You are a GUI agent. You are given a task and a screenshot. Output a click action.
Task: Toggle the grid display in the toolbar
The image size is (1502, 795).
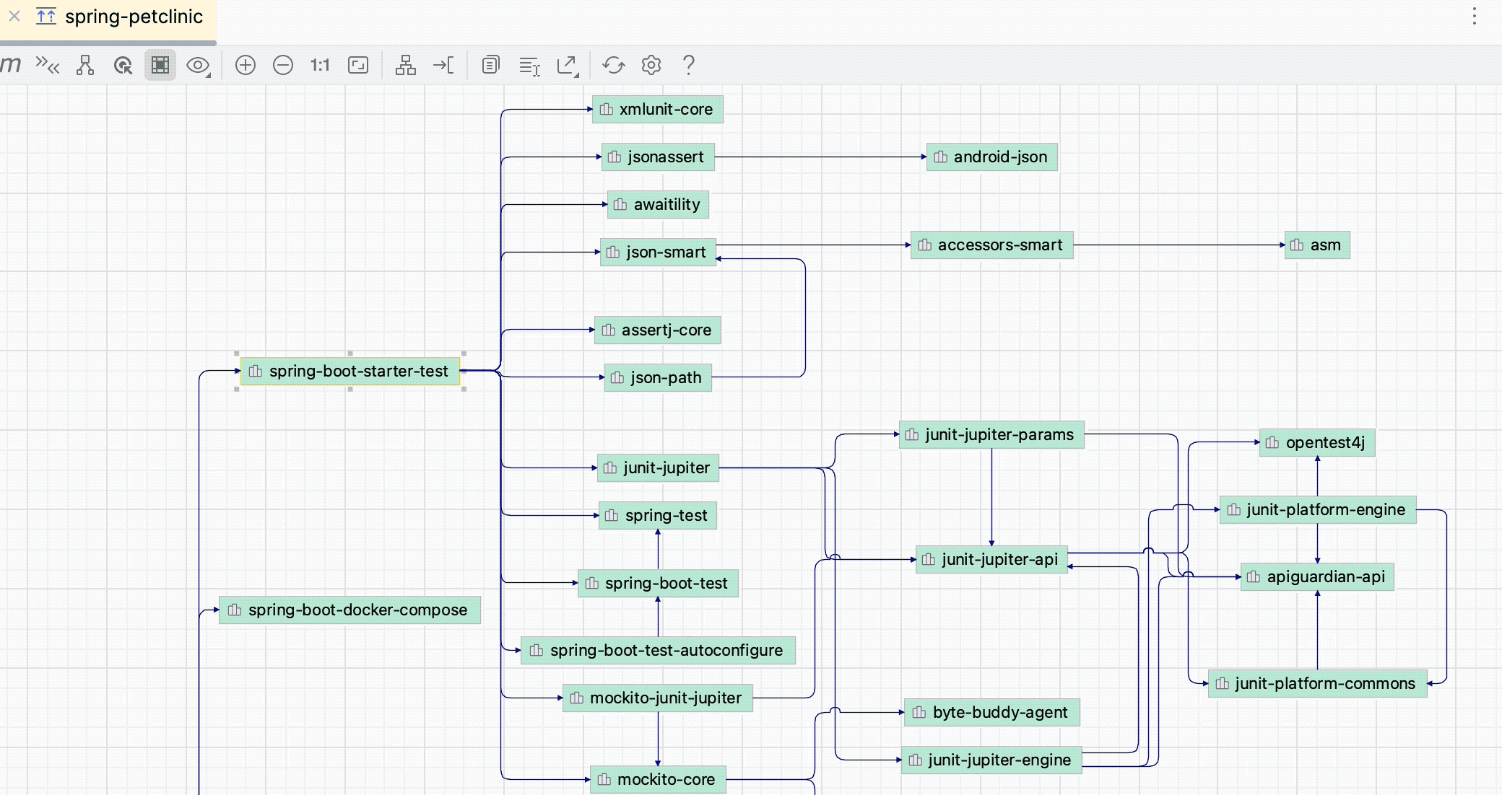[x=160, y=65]
